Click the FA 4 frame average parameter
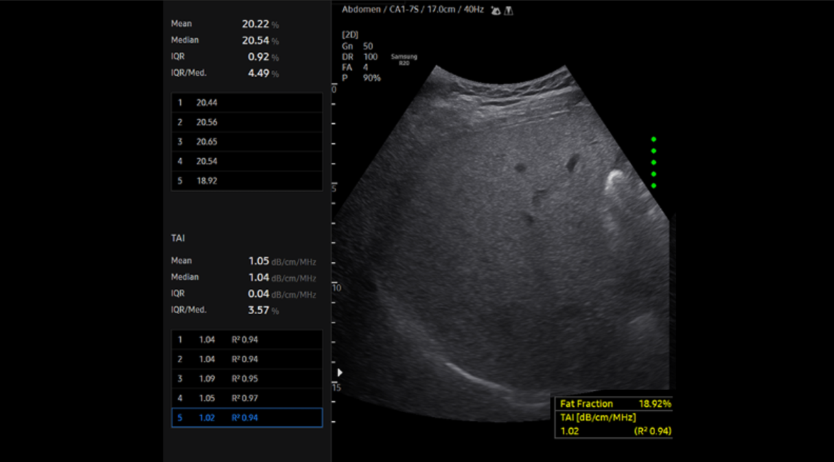Viewport: 834px width, 462px height. [x=355, y=67]
